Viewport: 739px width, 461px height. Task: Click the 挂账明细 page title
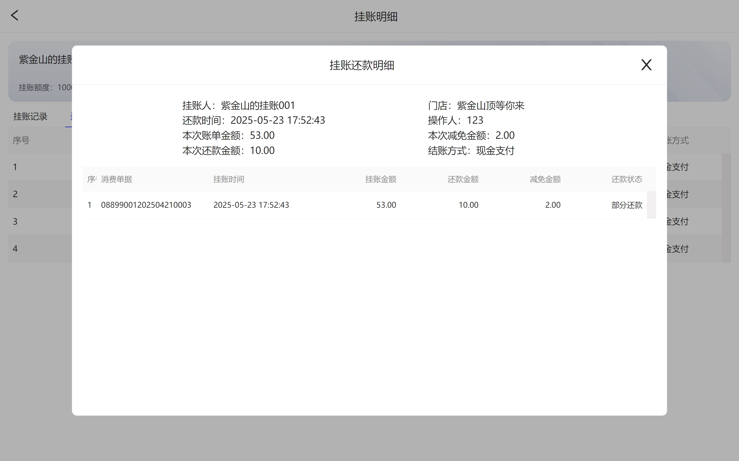[376, 16]
